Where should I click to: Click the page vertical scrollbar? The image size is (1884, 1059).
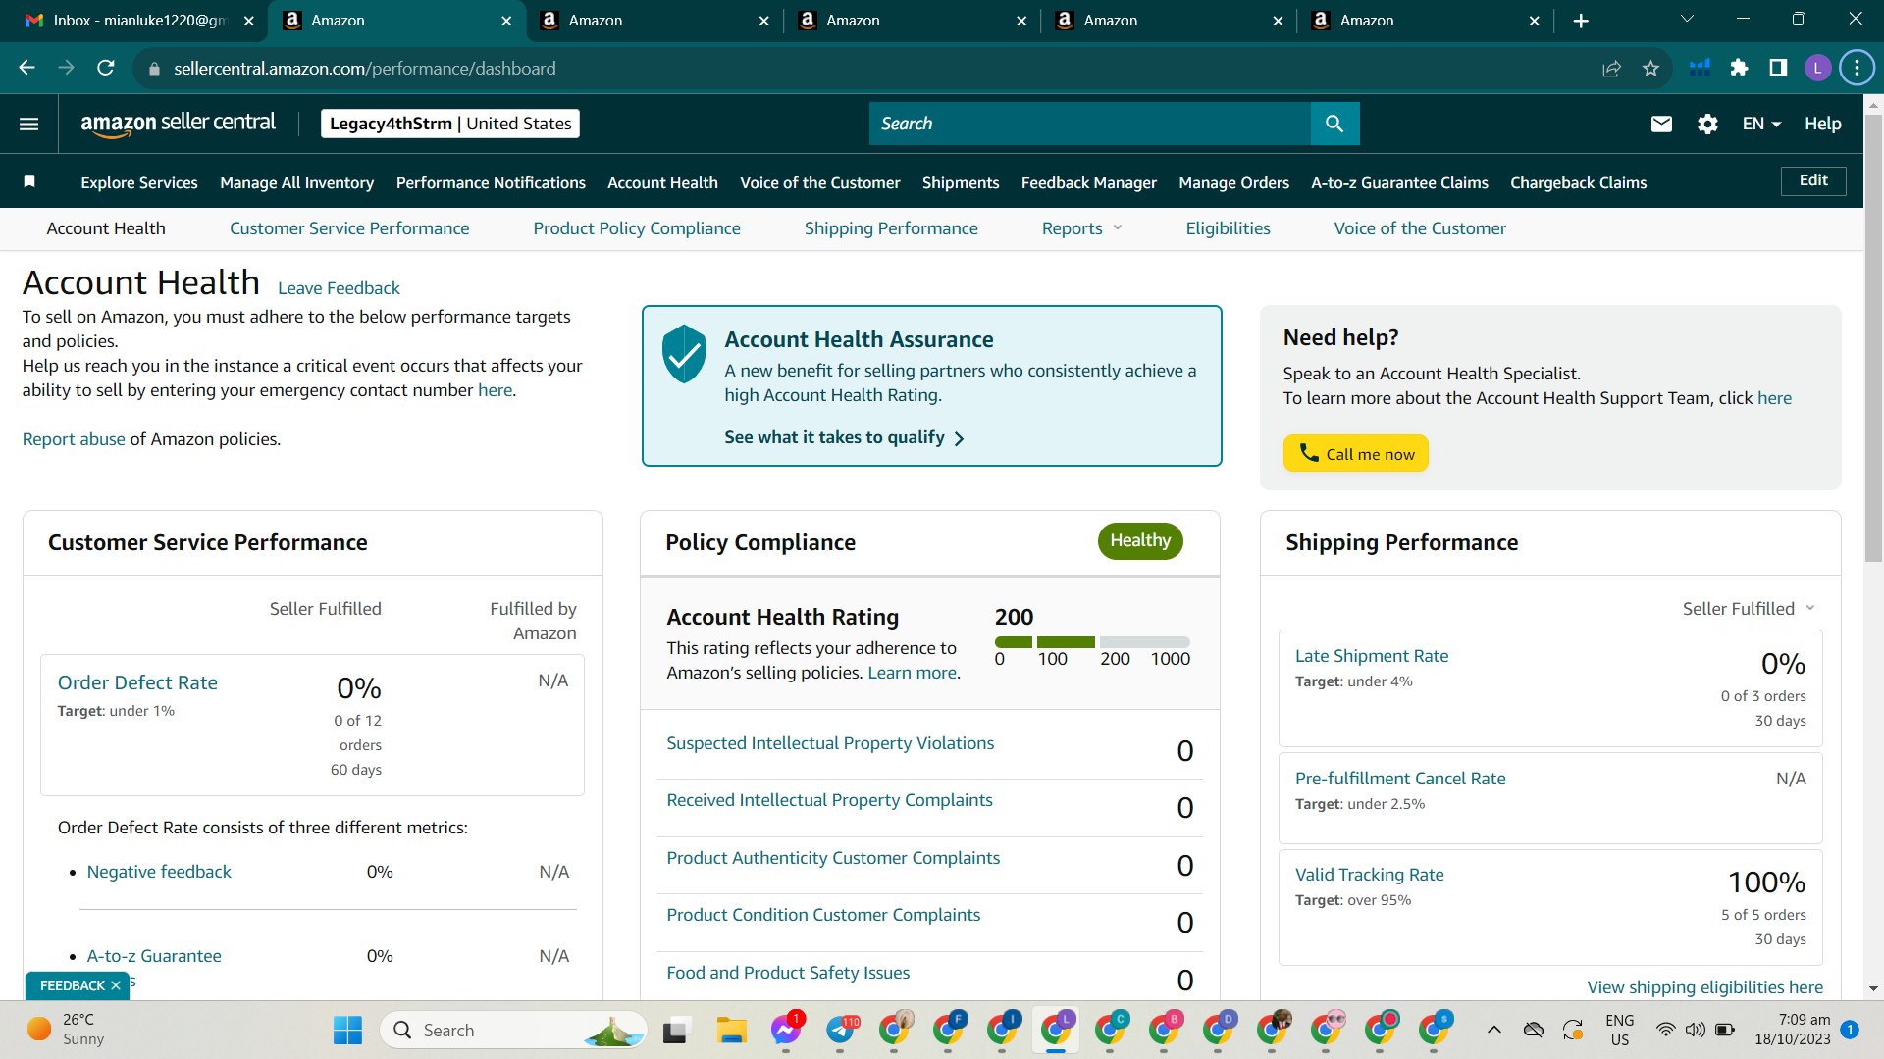click(x=1873, y=339)
